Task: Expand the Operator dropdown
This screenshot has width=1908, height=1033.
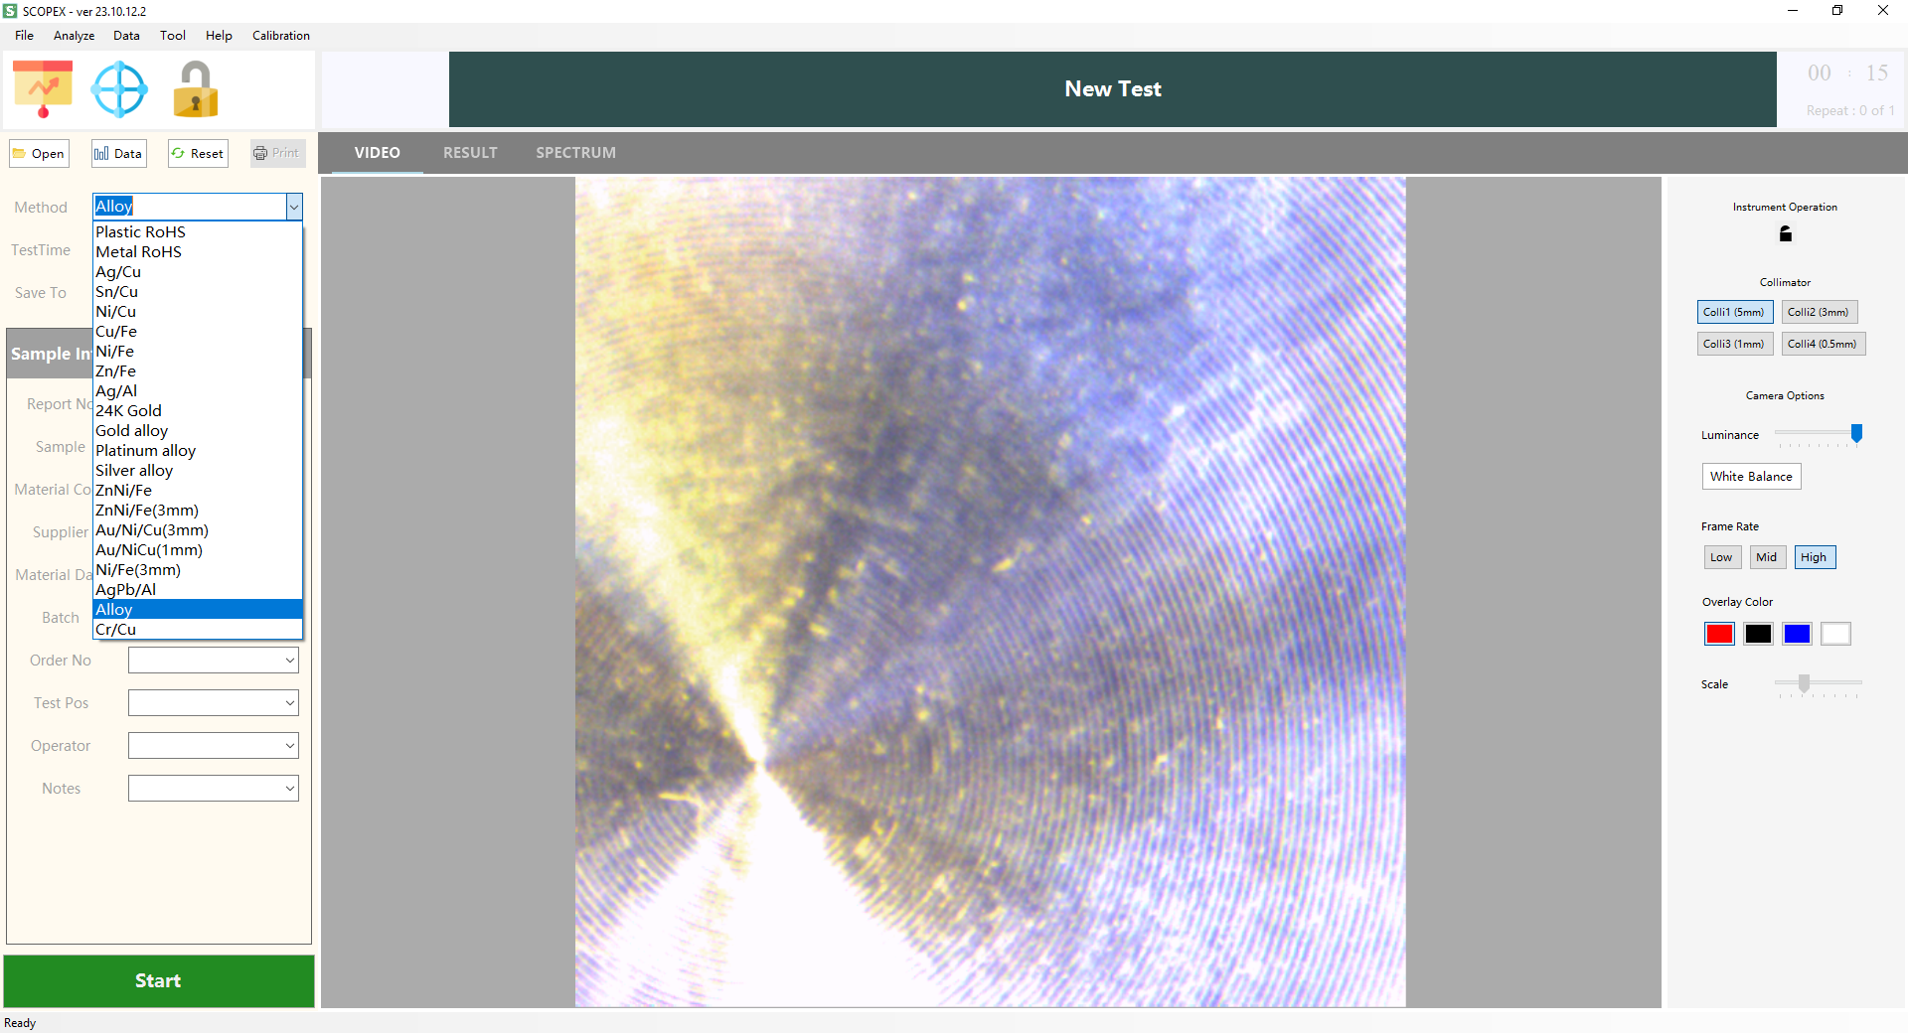Action: pyautogui.click(x=289, y=746)
